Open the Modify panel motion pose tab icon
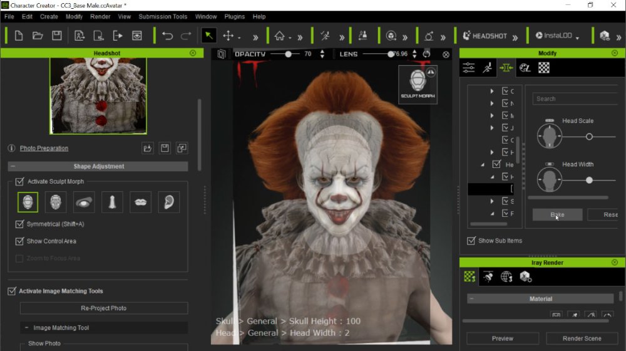The image size is (626, 351). point(488,68)
